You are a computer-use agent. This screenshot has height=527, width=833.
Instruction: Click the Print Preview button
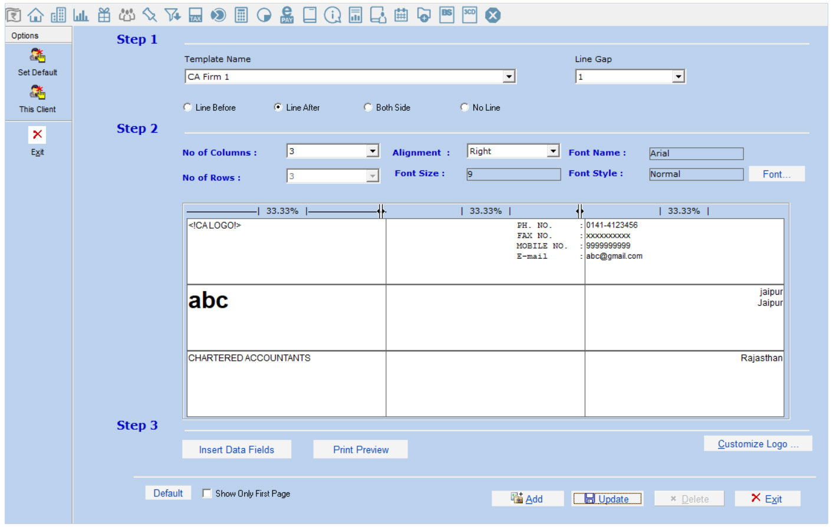click(x=361, y=450)
